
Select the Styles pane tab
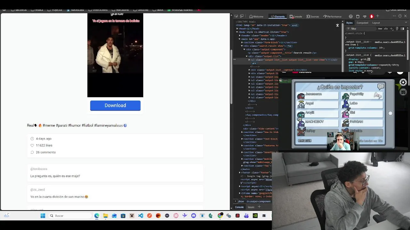point(349,23)
